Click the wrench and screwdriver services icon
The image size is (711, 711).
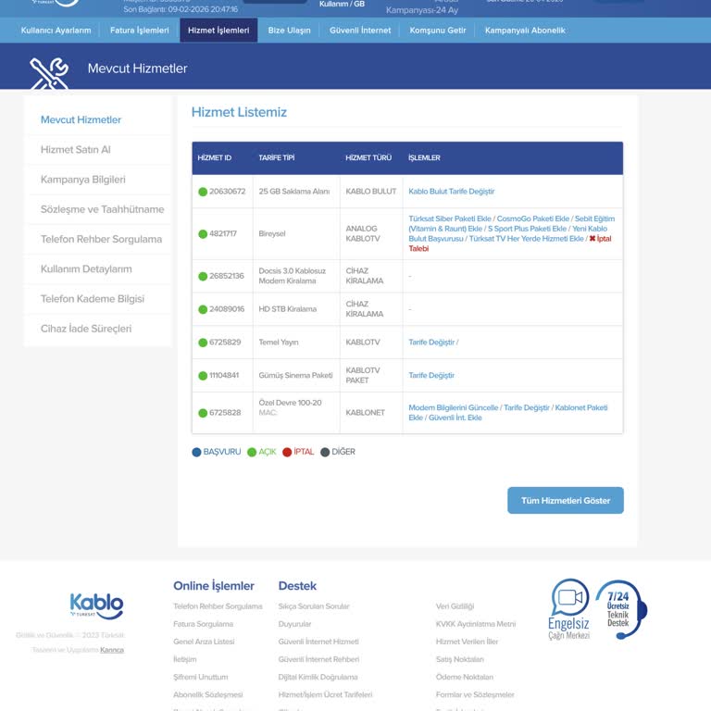pyautogui.click(x=49, y=73)
